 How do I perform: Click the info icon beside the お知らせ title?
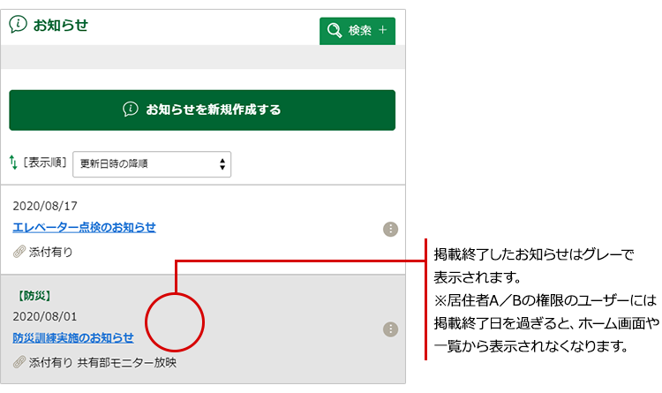18,25
